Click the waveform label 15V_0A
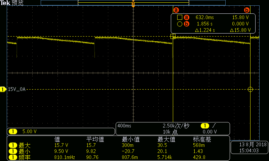 pos(16,89)
